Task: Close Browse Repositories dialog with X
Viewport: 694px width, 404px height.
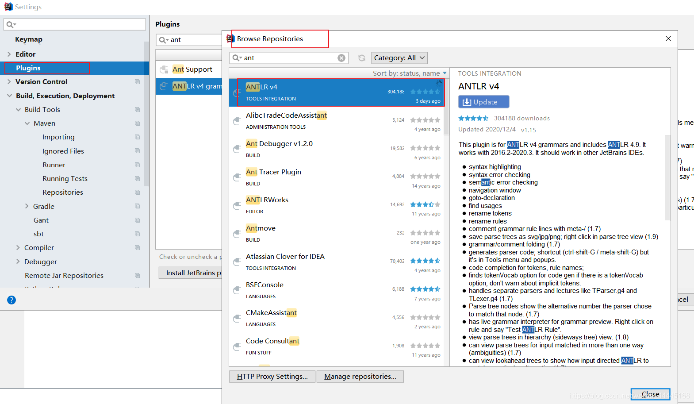Action: click(x=668, y=39)
